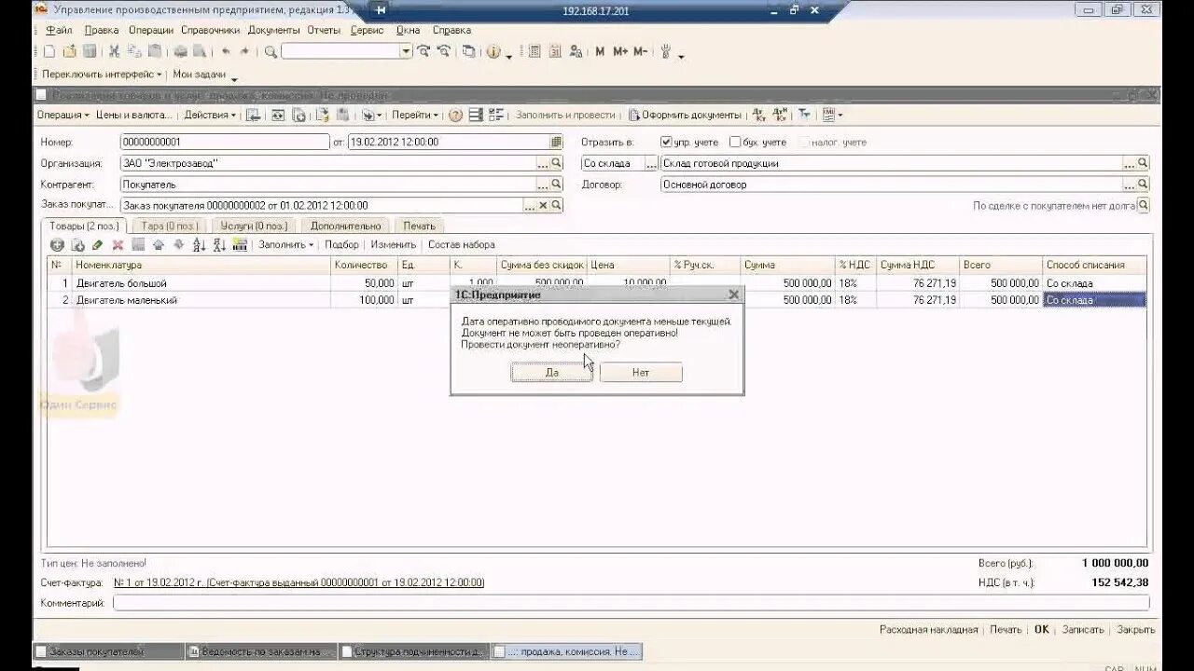Switch to the Тара (0 поз.) tab
This screenshot has height=671, width=1194.
(169, 226)
